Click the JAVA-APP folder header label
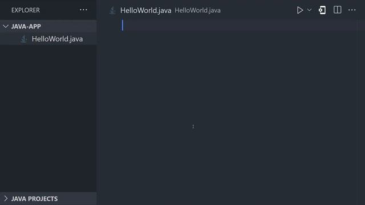The width and height of the screenshot is (365, 205). pos(26,27)
